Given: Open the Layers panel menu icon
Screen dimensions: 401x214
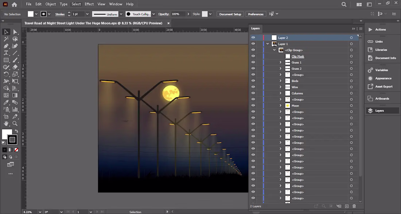Looking at the screenshot, I should (x=361, y=29).
